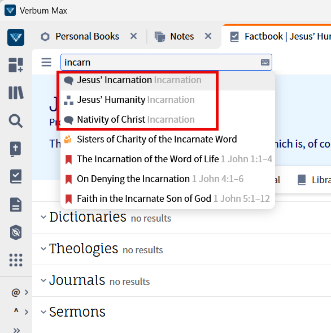Show the on-screen keyboard icon in search box
331x333 pixels.
coord(265,62)
